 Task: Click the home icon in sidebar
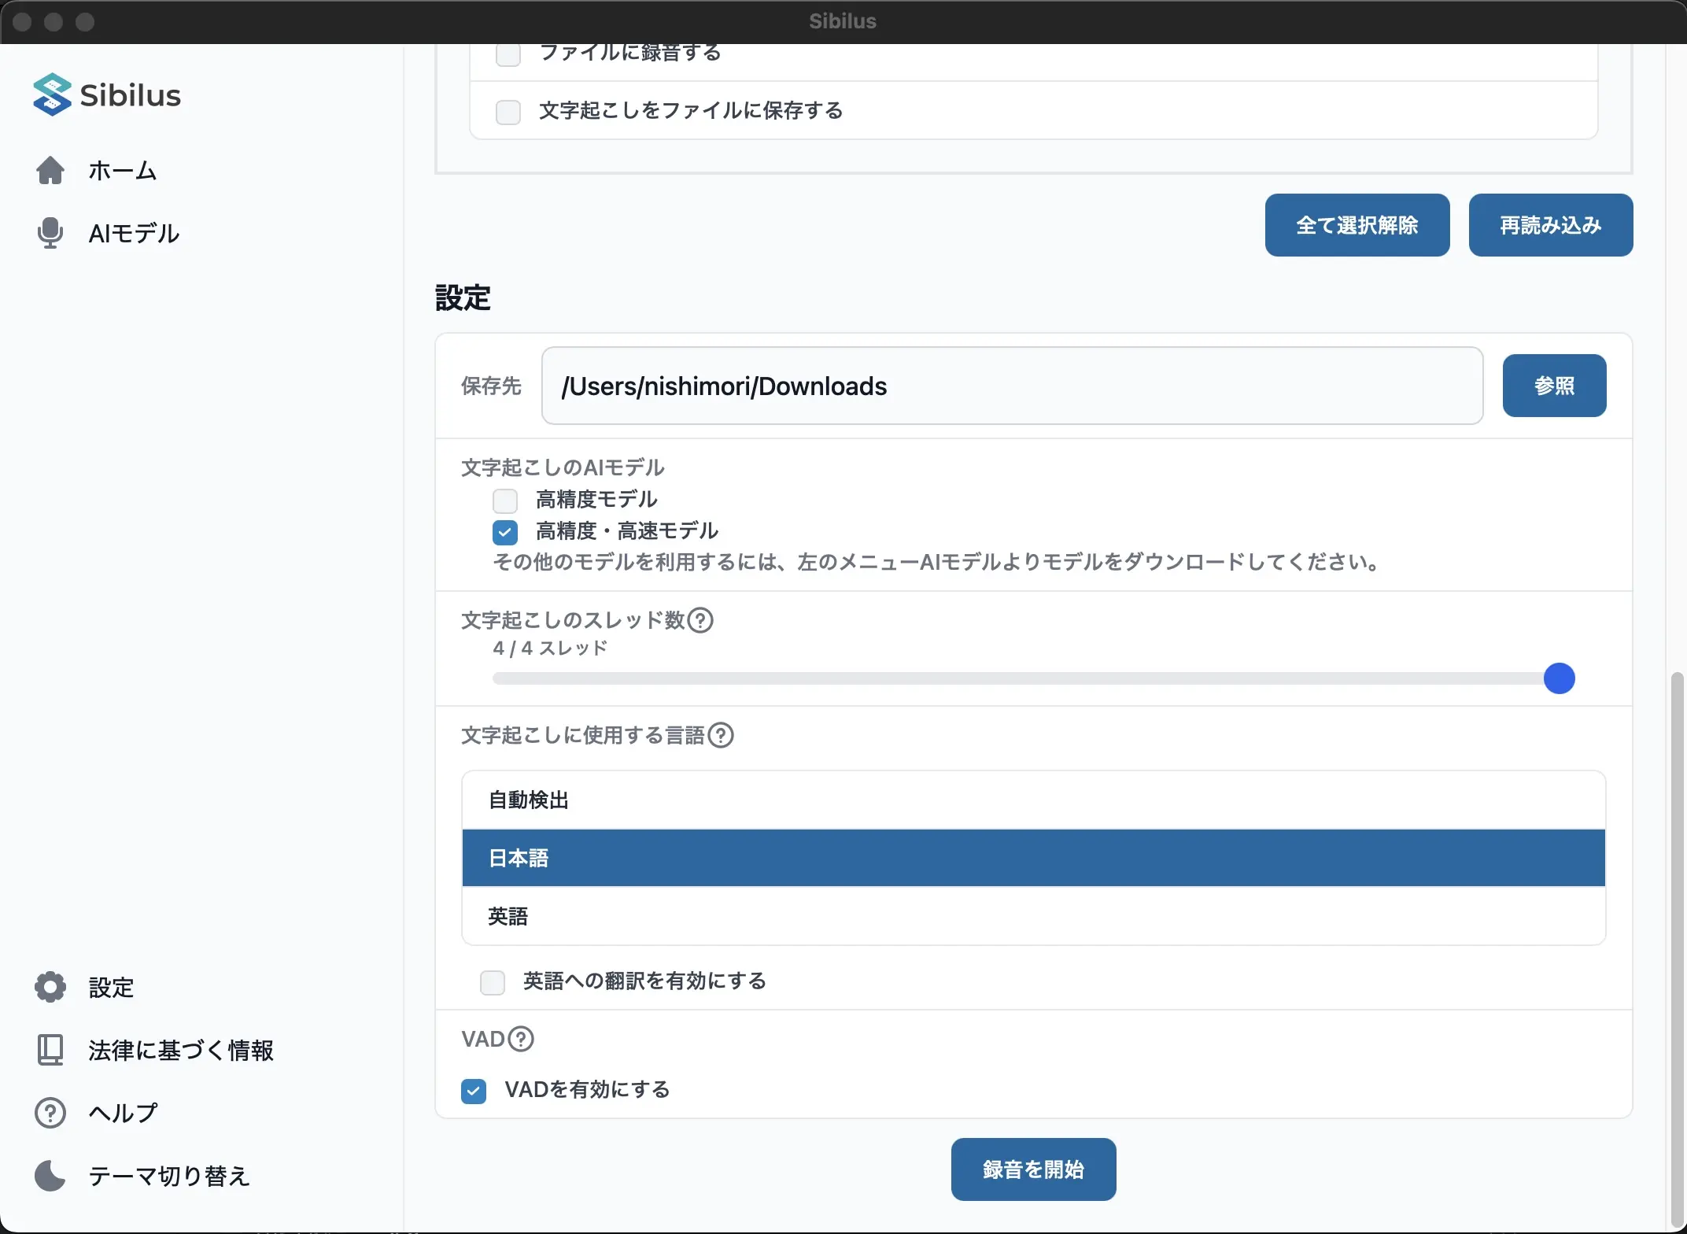(x=50, y=170)
